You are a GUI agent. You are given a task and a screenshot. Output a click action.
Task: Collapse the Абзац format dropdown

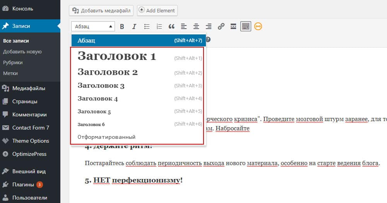point(93,27)
